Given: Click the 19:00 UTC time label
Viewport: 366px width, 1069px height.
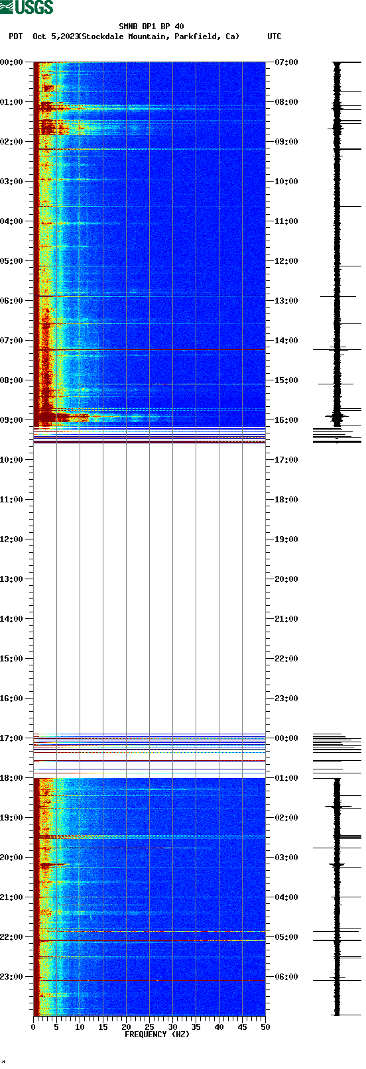Looking at the screenshot, I should (x=286, y=539).
